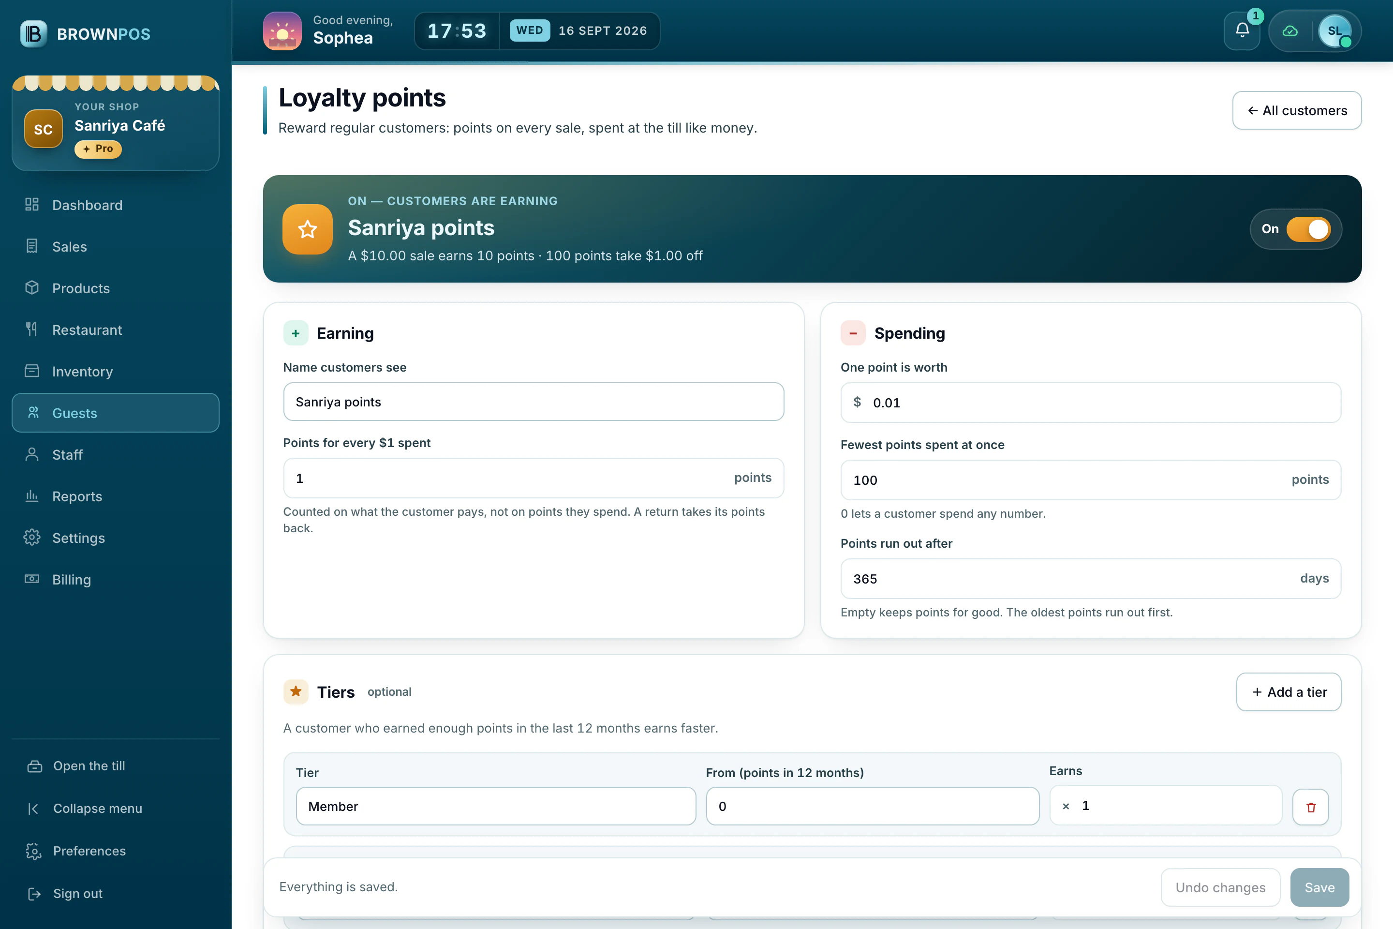Go to the Billing page

click(116, 580)
